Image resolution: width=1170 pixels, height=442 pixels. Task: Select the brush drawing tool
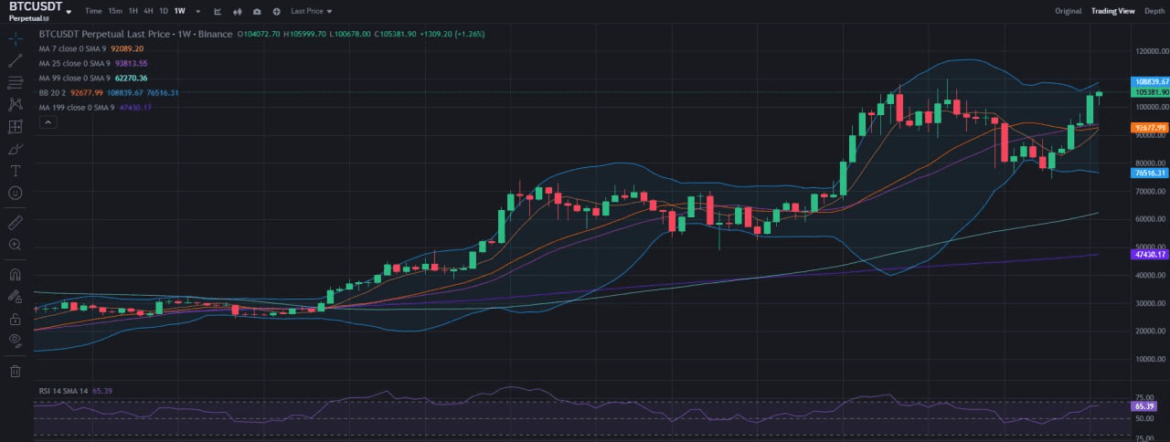point(15,149)
